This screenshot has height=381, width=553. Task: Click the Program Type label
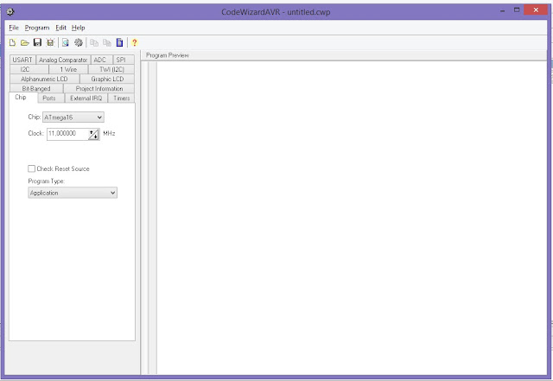[46, 181]
